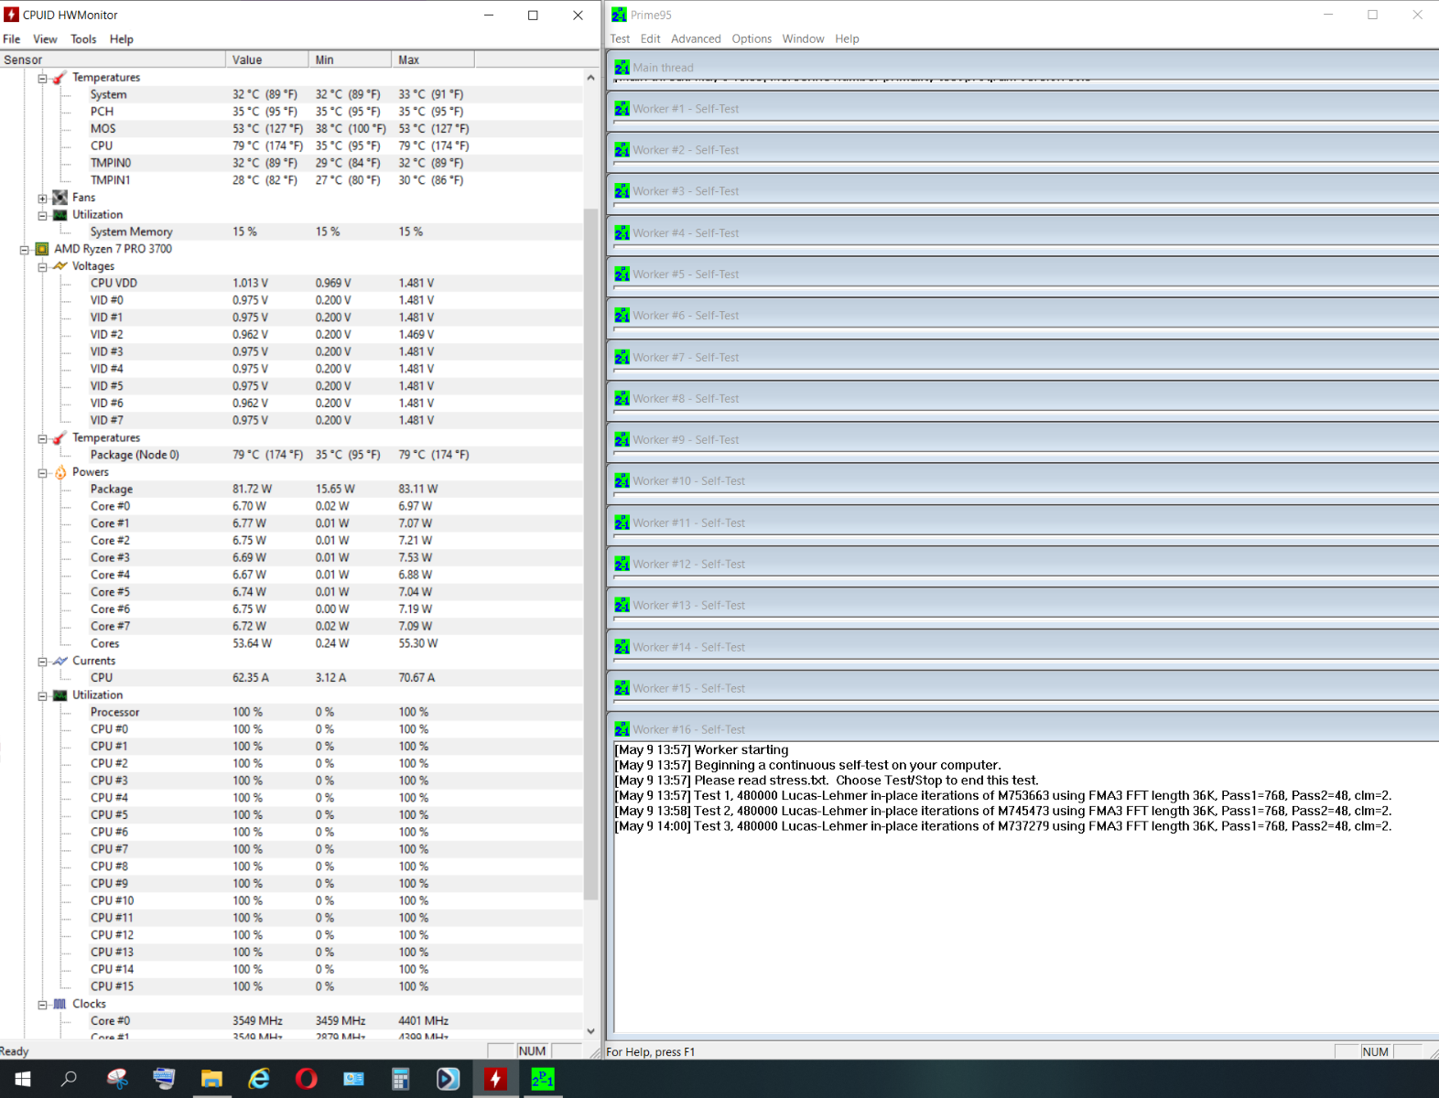Image resolution: width=1439 pixels, height=1098 pixels.
Task: Open Windows search from the taskbar
Action: click(69, 1079)
